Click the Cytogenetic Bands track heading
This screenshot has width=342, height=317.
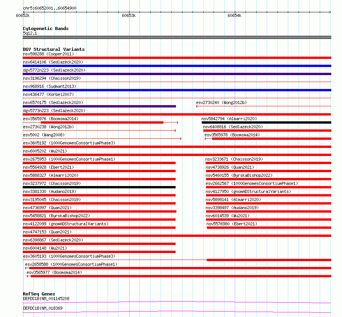pyautogui.click(x=46, y=29)
